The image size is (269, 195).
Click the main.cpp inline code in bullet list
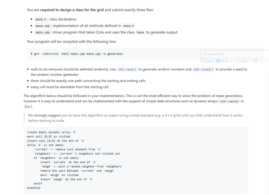coord(43,32)
